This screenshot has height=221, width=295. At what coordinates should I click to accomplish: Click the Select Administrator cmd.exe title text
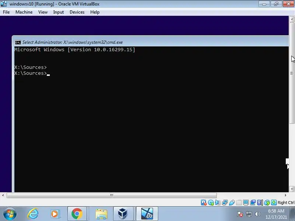(73, 42)
